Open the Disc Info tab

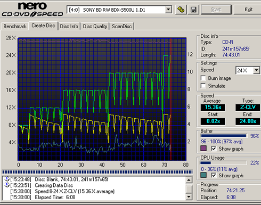coord(69,27)
